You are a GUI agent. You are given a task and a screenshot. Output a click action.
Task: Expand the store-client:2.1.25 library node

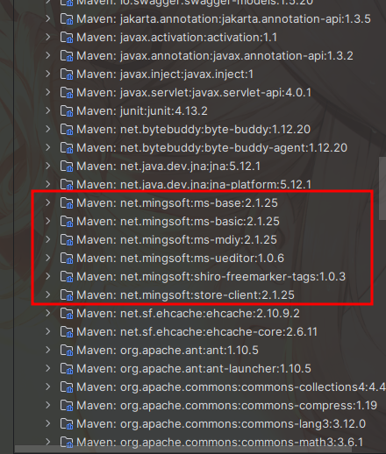click(x=48, y=294)
